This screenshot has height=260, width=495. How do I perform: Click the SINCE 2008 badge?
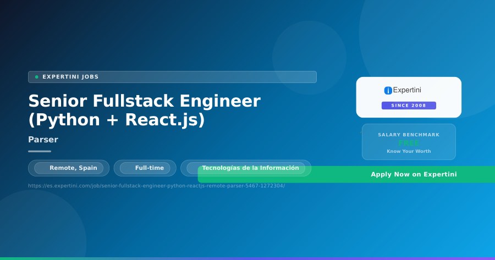click(409, 106)
